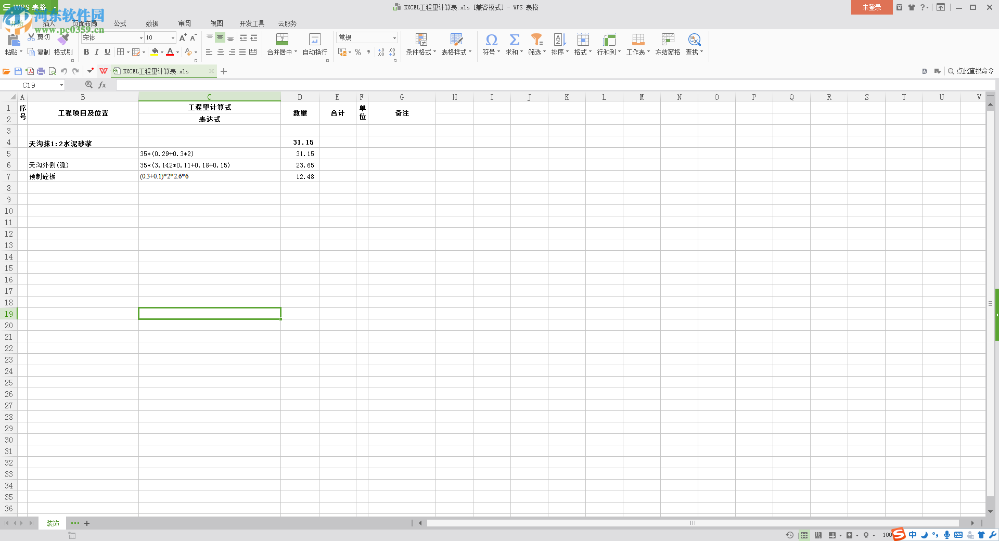The height and width of the screenshot is (541, 999).
Task: Open the font name dropdown showing 宋体
Action: 140,38
